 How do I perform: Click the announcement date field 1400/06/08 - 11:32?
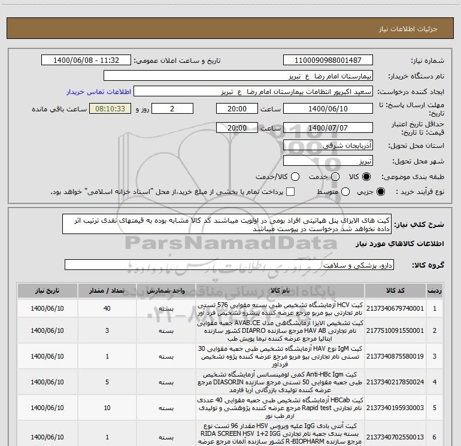coord(86,60)
